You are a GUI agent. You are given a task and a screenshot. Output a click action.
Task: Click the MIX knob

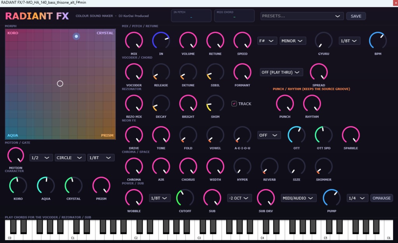pos(134,40)
